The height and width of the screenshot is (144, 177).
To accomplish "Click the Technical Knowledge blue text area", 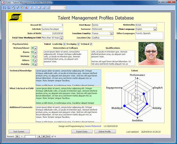I will pyautogui.click(x=68, y=78).
